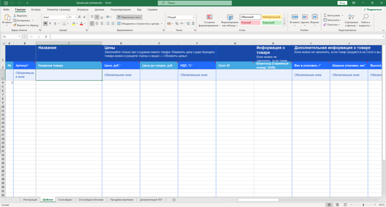
Task: Click the Paste clipboard icon
Action: pyautogui.click(x=7, y=17)
